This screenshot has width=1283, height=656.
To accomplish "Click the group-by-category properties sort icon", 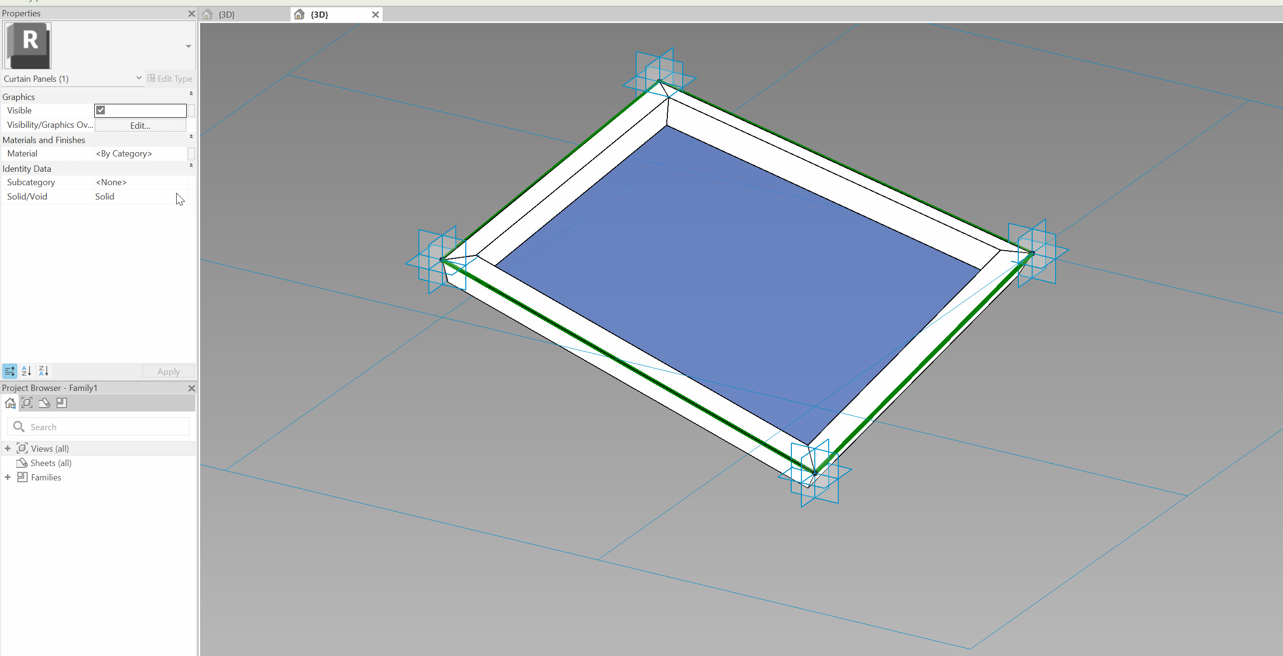I will point(10,371).
